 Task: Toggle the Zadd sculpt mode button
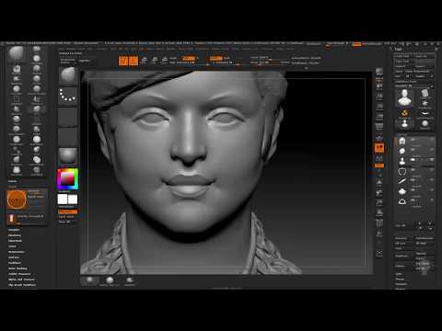click(x=215, y=58)
